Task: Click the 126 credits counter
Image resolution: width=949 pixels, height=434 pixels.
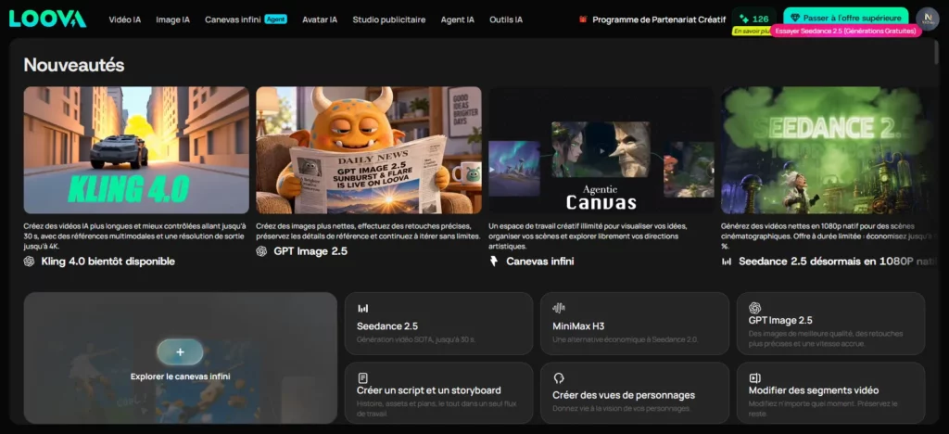Action: tap(753, 19)
